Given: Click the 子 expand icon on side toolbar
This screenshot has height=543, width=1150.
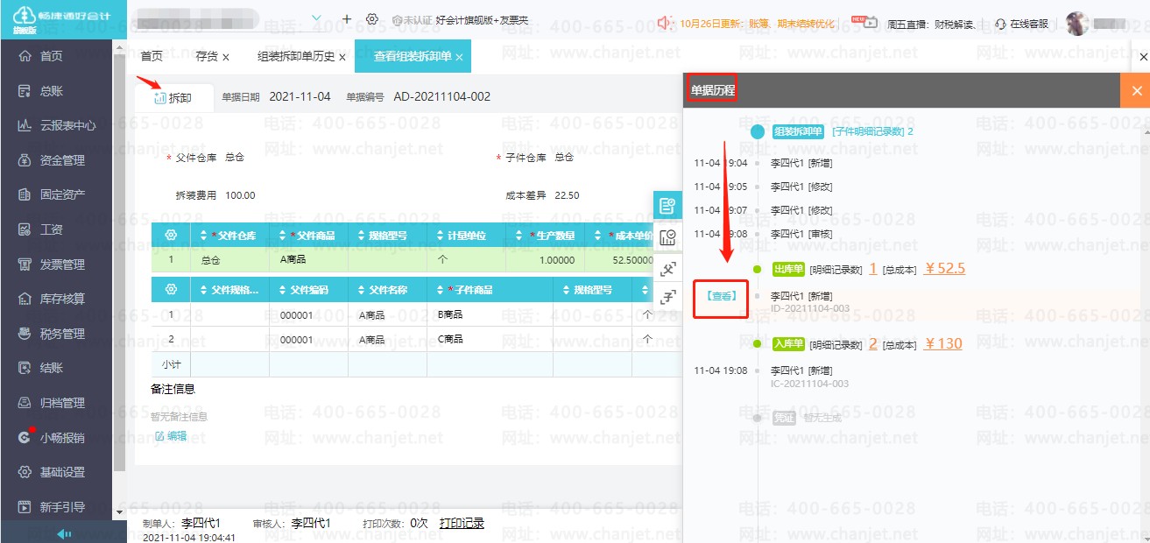Looking at the screenshot, I should [668, 297].
